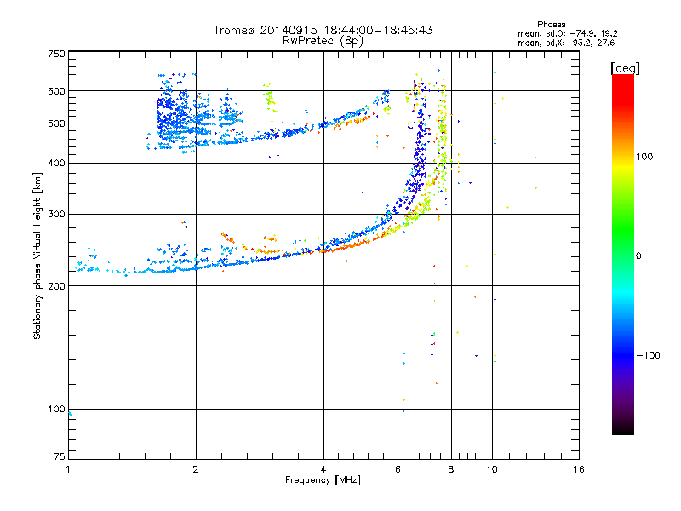The height and width of the screenshot is (511, 681).
Task: Click the x-axis label '2'
Action: 196,469
